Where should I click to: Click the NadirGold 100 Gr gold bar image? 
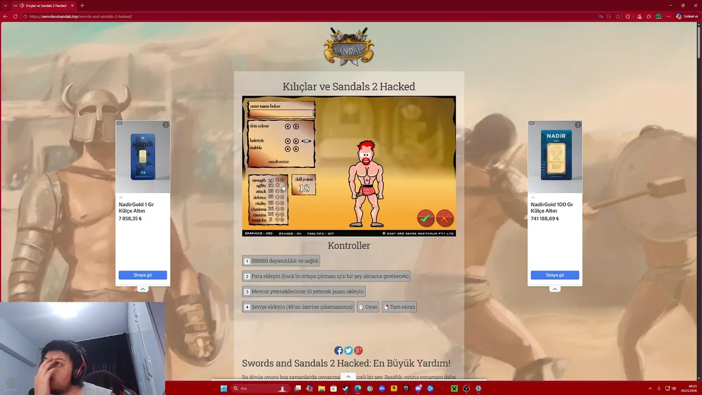pyautogui.click(x=555, y=156)
